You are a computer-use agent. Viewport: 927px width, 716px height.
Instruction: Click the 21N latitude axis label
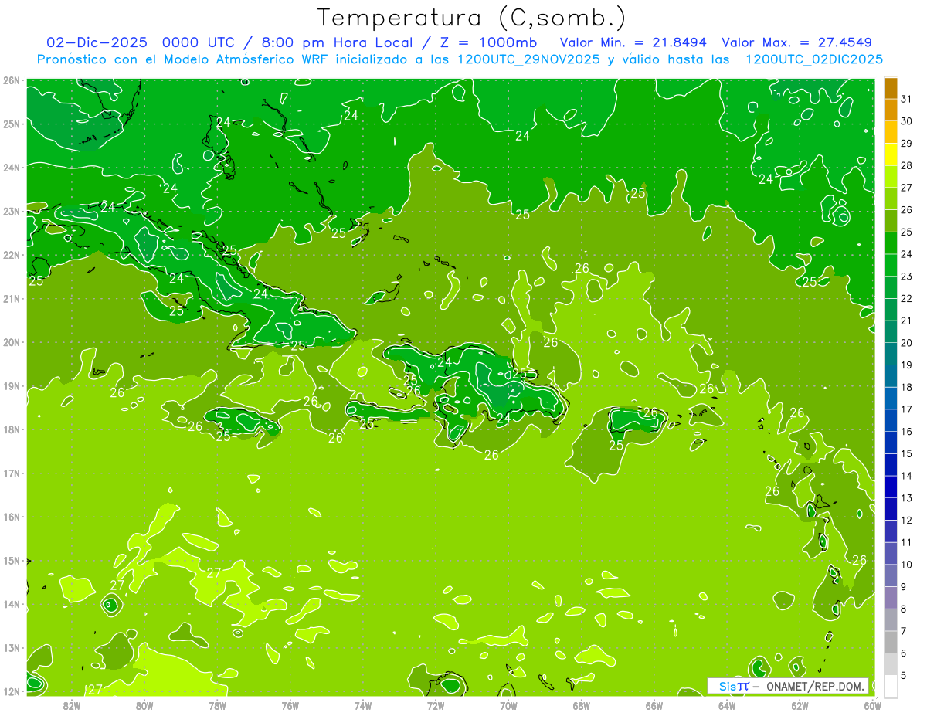point(12,298)
